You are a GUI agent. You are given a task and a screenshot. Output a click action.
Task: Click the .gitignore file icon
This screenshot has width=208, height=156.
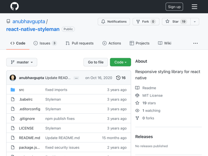13,118
